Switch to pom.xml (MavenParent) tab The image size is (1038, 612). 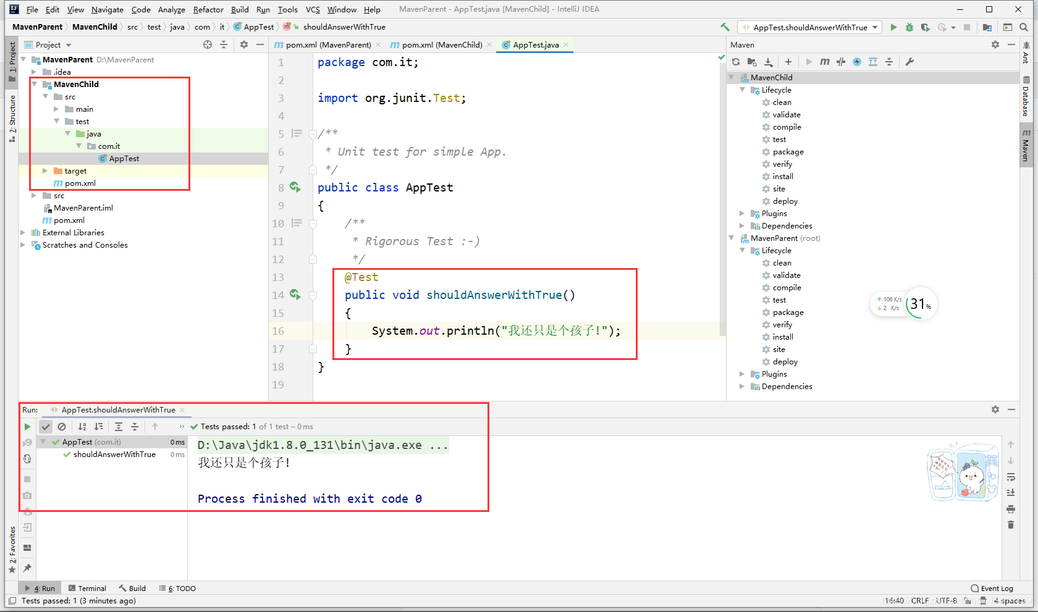click(327, 44)
